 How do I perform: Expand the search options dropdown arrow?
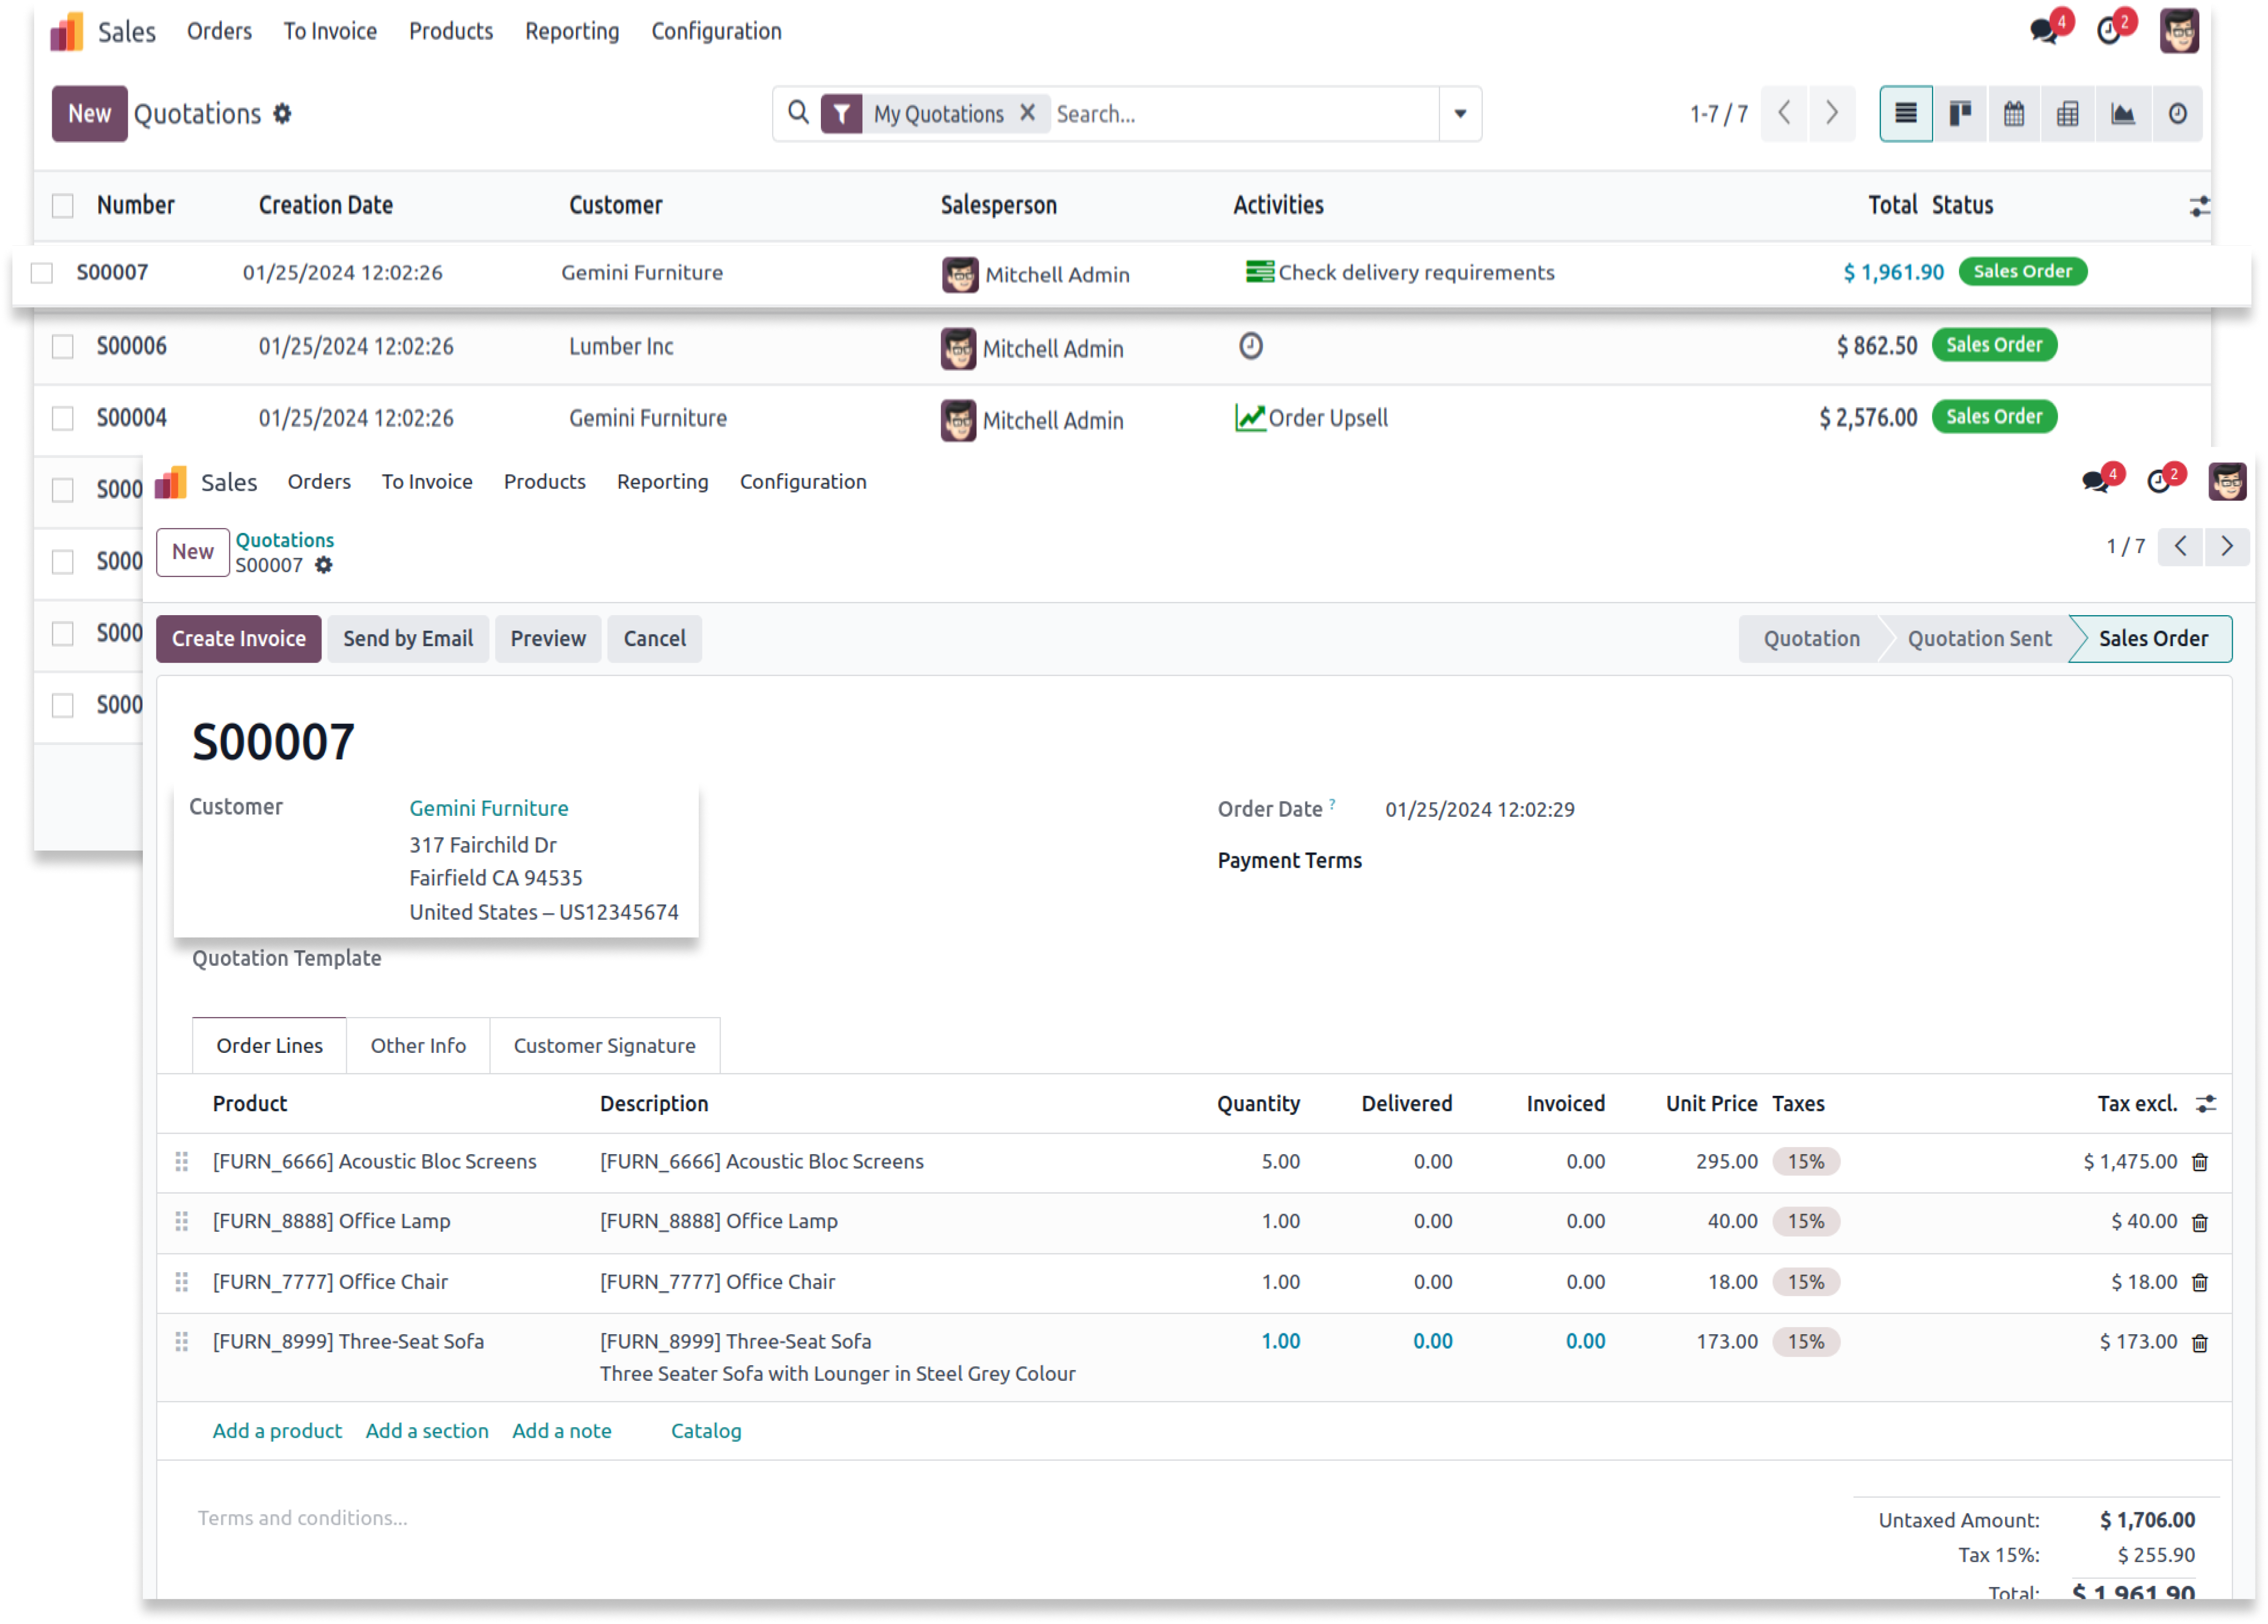[x=1460, y=114]
